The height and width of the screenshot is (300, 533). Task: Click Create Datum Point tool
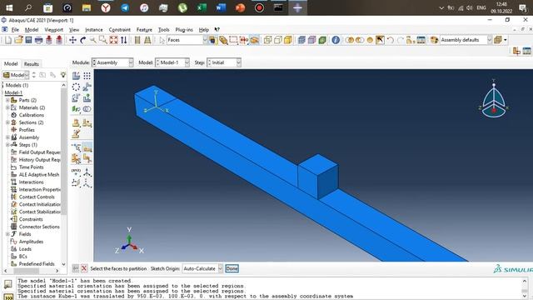click(76, 172)
